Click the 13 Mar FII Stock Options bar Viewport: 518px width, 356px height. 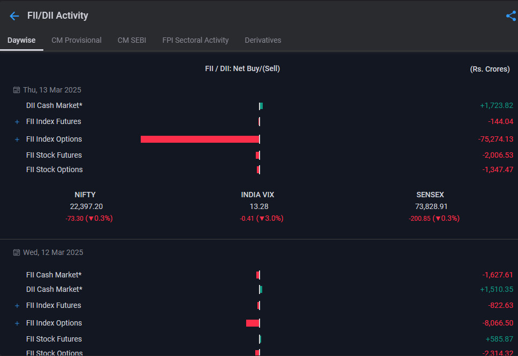258,169
